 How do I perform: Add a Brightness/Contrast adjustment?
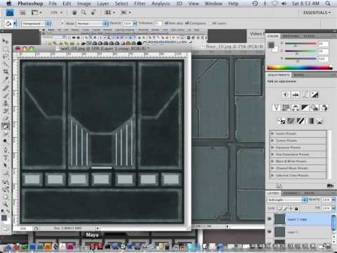286,95
